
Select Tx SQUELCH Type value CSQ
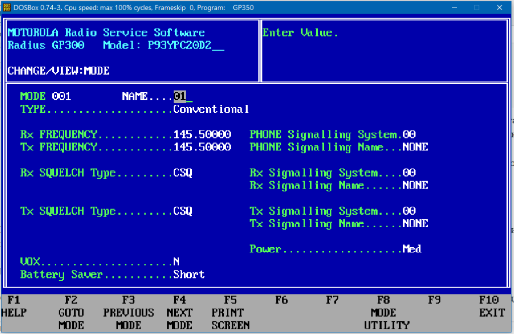183,211
